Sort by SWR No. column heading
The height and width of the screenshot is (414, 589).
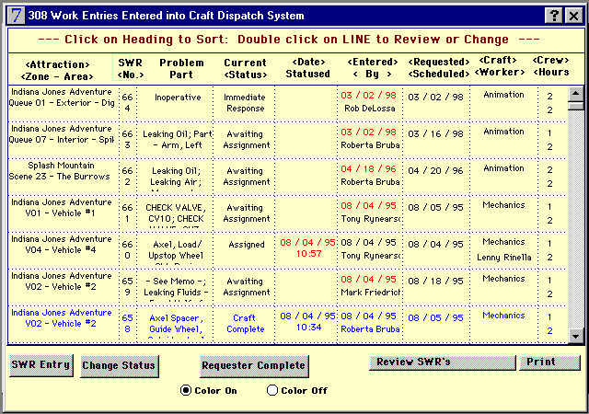tap(133, 68)
